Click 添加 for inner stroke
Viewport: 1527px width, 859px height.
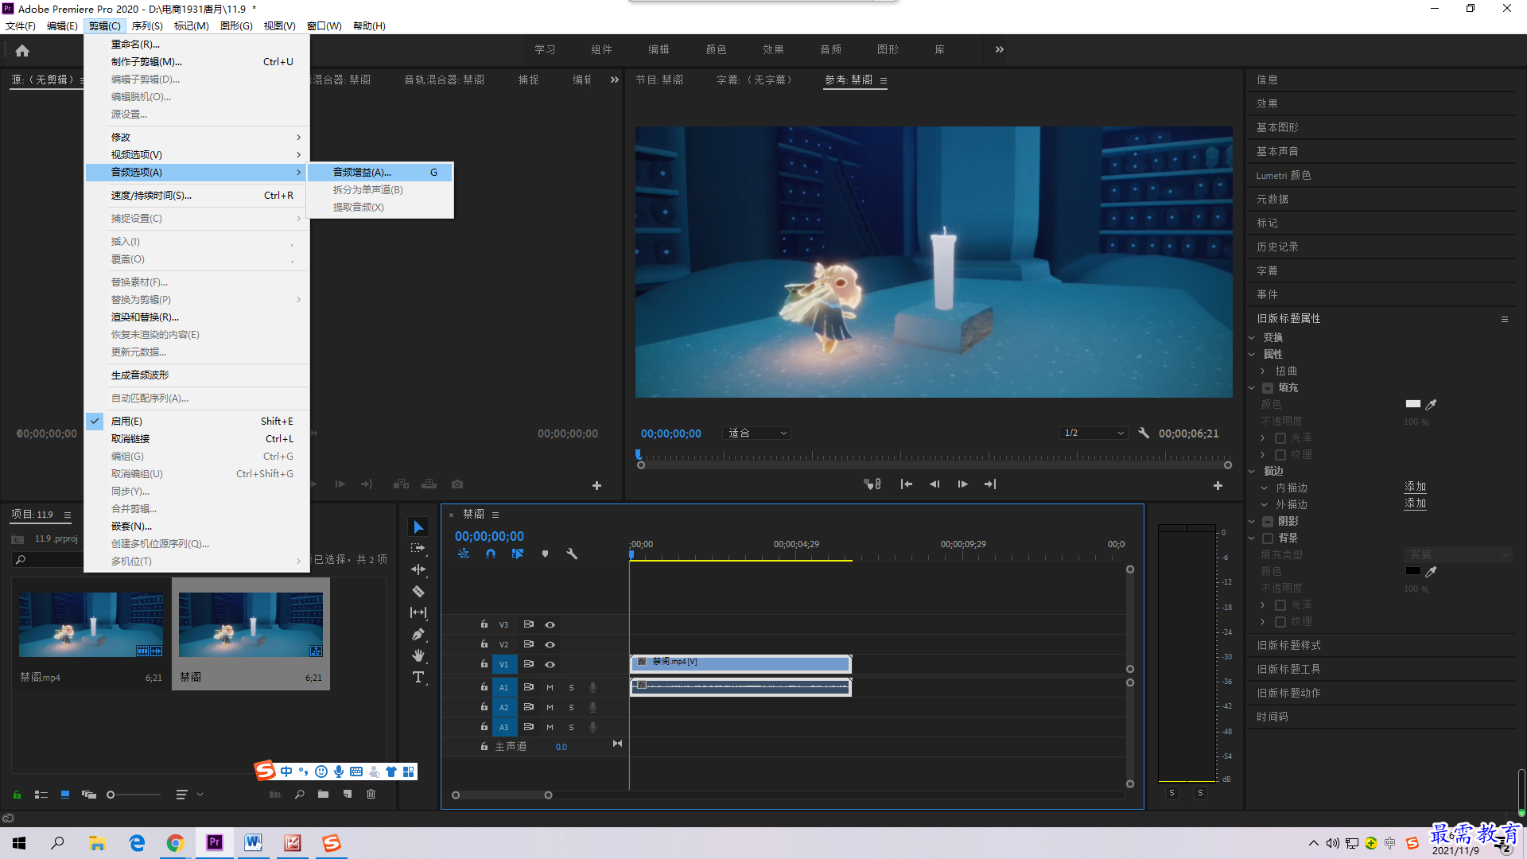click(x=1415, y=487)
